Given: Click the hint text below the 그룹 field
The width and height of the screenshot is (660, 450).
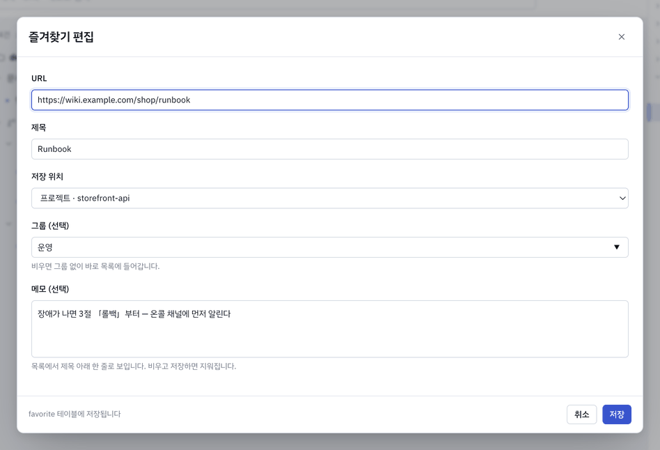Looking at the screenshot, I should point(95,266).
